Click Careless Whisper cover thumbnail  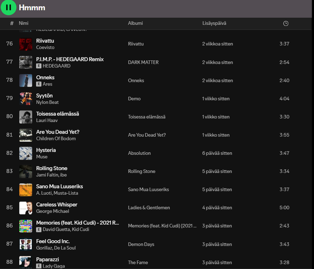(26, 208)
